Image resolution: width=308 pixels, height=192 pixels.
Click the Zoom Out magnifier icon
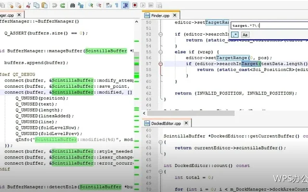click(99, 5)
